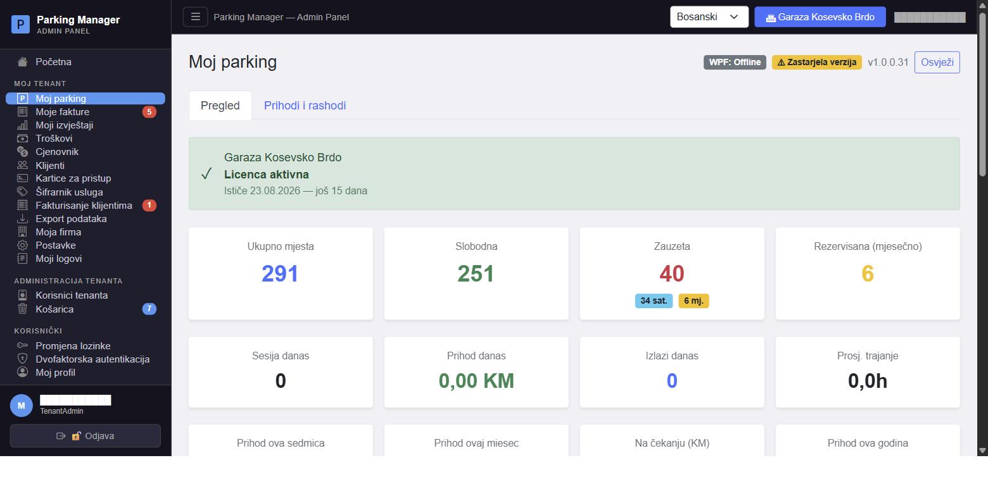Screen dimensions: 988x496
Task: Click the scrollbar down arrow
Action: pos(982,450)
